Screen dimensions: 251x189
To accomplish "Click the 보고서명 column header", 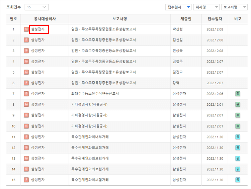I will click(119, 19).
